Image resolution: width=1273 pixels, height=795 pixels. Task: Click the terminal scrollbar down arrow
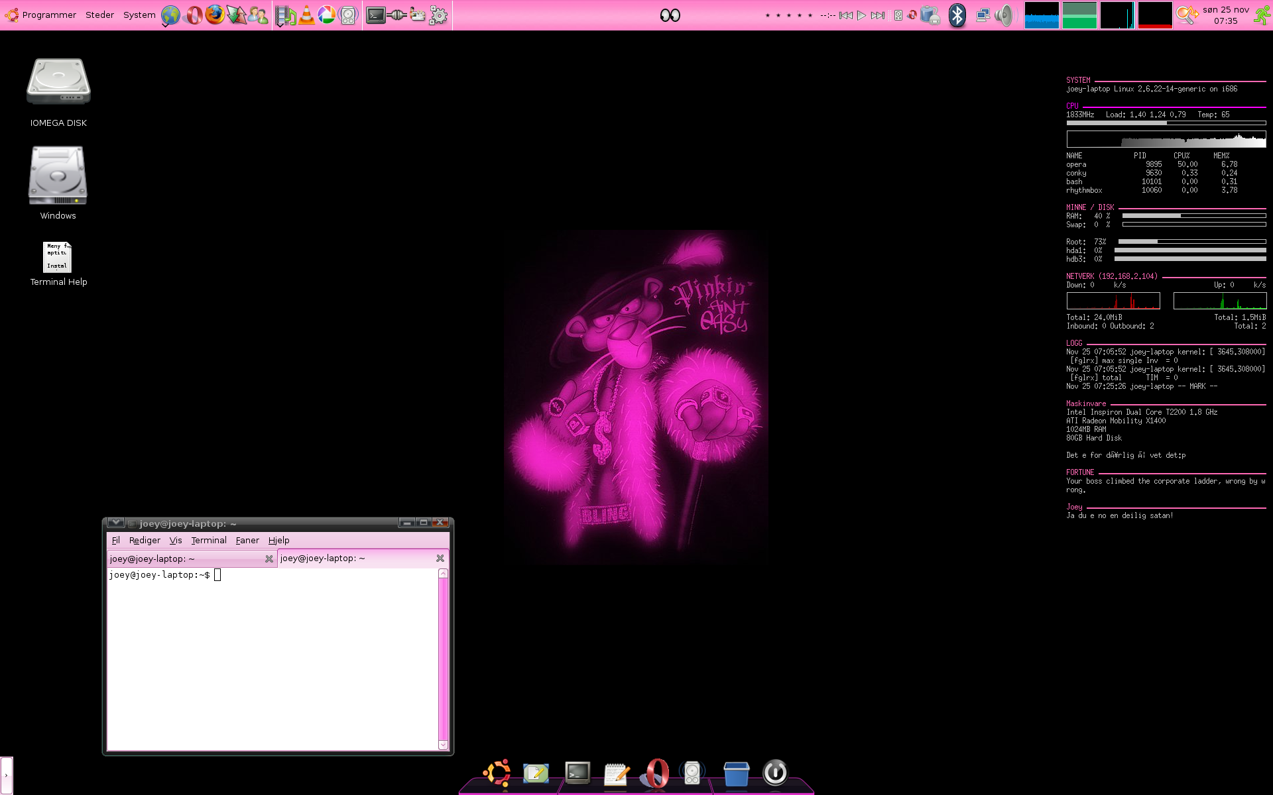tap(443, 745)
